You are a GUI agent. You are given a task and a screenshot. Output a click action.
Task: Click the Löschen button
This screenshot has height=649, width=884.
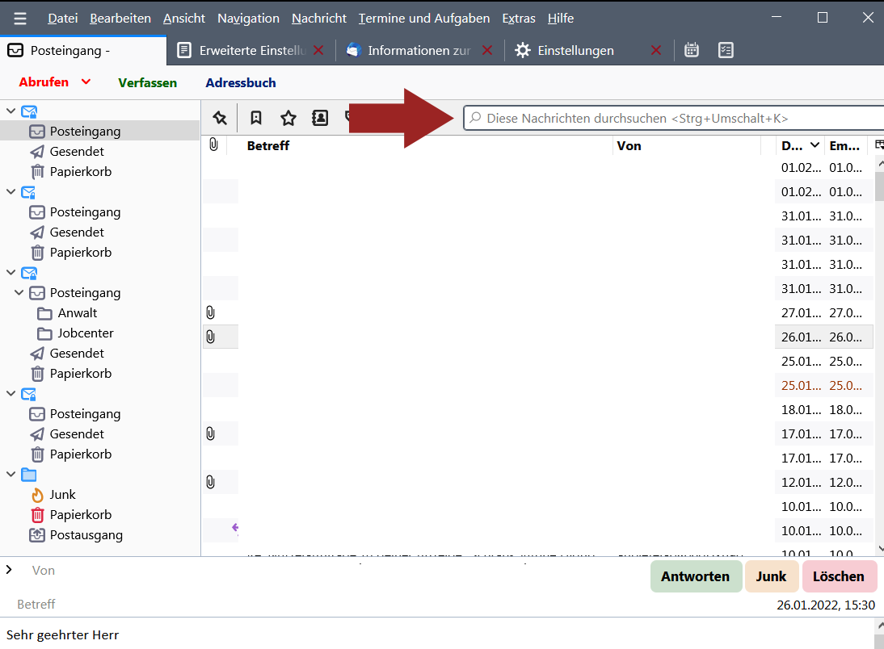(x=839, y=576)
